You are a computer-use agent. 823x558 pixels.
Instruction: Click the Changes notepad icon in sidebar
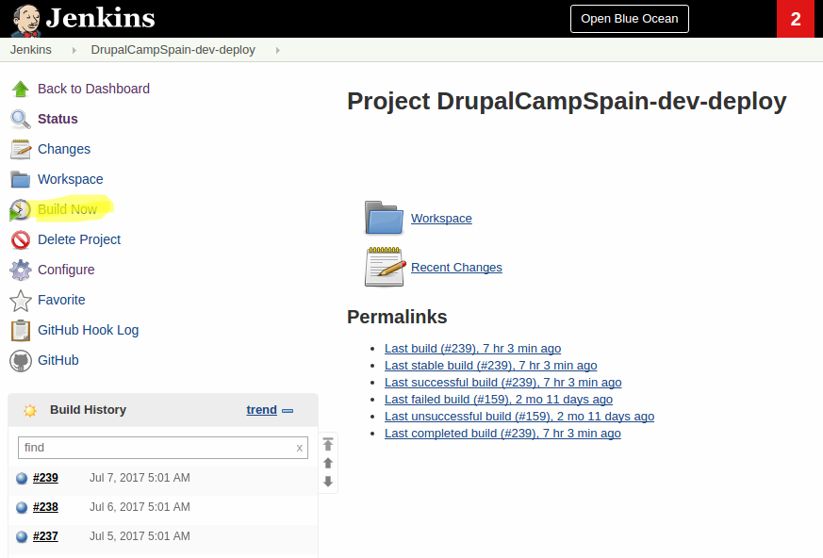[21, 149]
